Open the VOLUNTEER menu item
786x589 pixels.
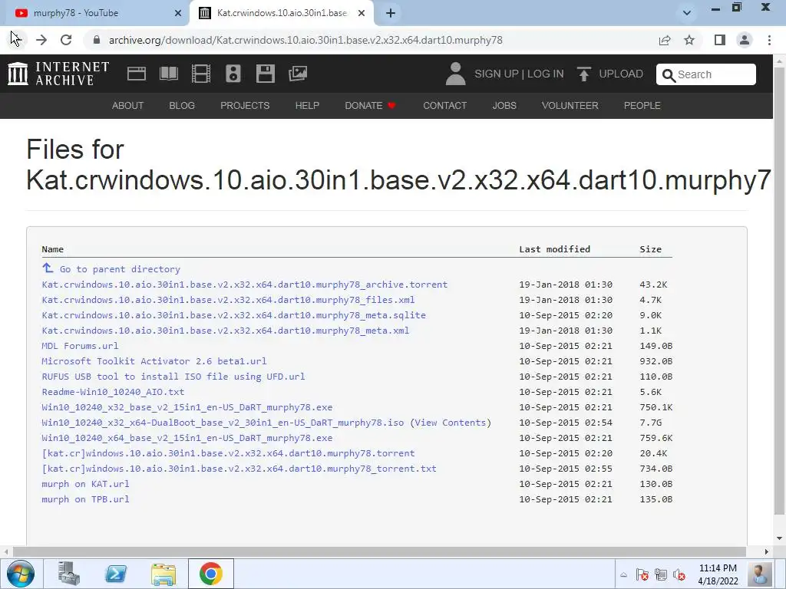coord(570,106)
